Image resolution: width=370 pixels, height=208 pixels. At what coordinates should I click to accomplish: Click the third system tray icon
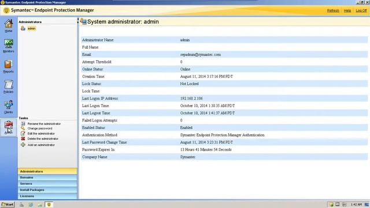345,205
